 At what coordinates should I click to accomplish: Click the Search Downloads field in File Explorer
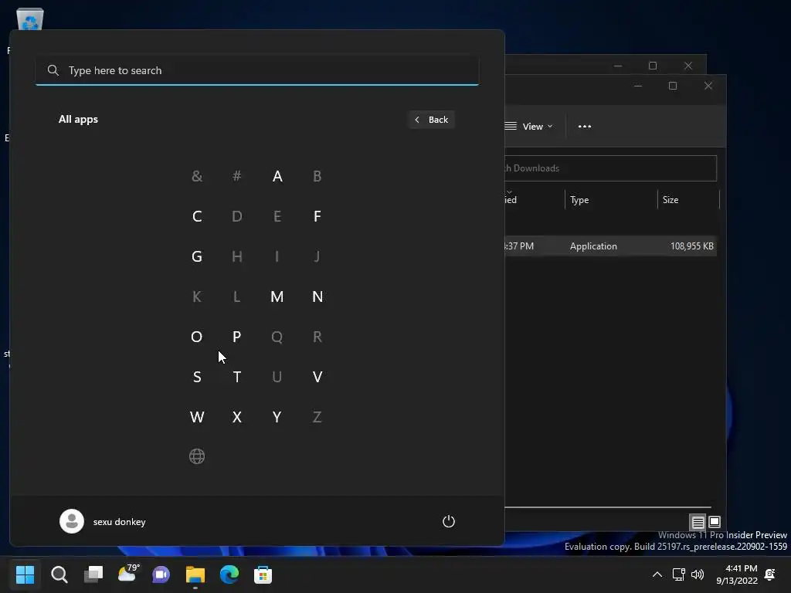tap(610, 168)
